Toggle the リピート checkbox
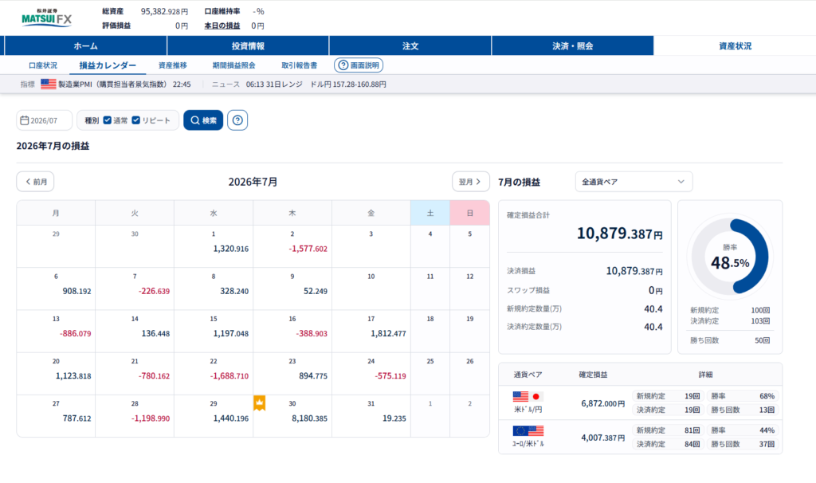 (135, 120)
